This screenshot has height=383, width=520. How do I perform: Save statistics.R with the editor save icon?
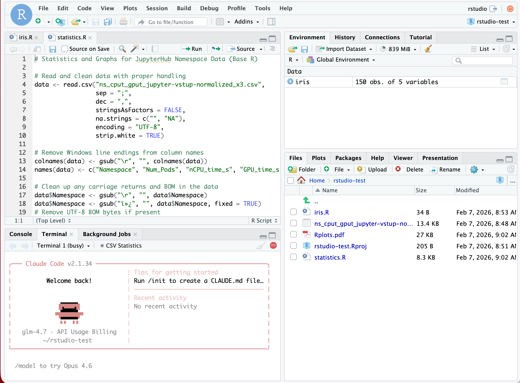point(52,49)
